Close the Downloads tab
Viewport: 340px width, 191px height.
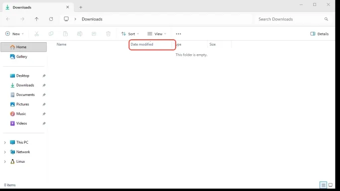tap(68, 7)
